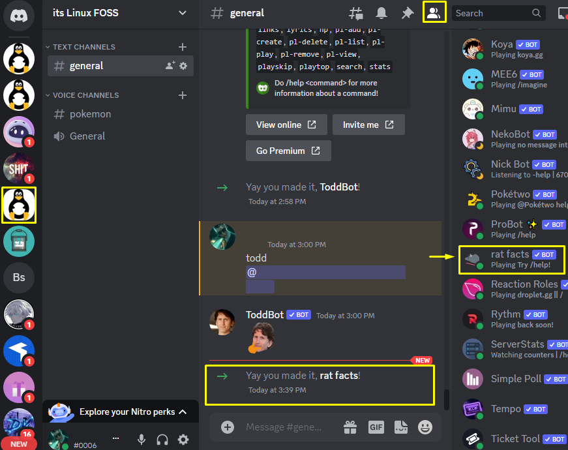The height and width of the screenshot is (450, 568).
Task: Focus the Message #general input box
Action: (x=283, y=427)
